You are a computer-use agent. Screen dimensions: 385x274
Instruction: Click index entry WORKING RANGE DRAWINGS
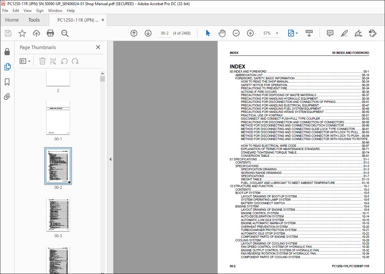point(261,173)
